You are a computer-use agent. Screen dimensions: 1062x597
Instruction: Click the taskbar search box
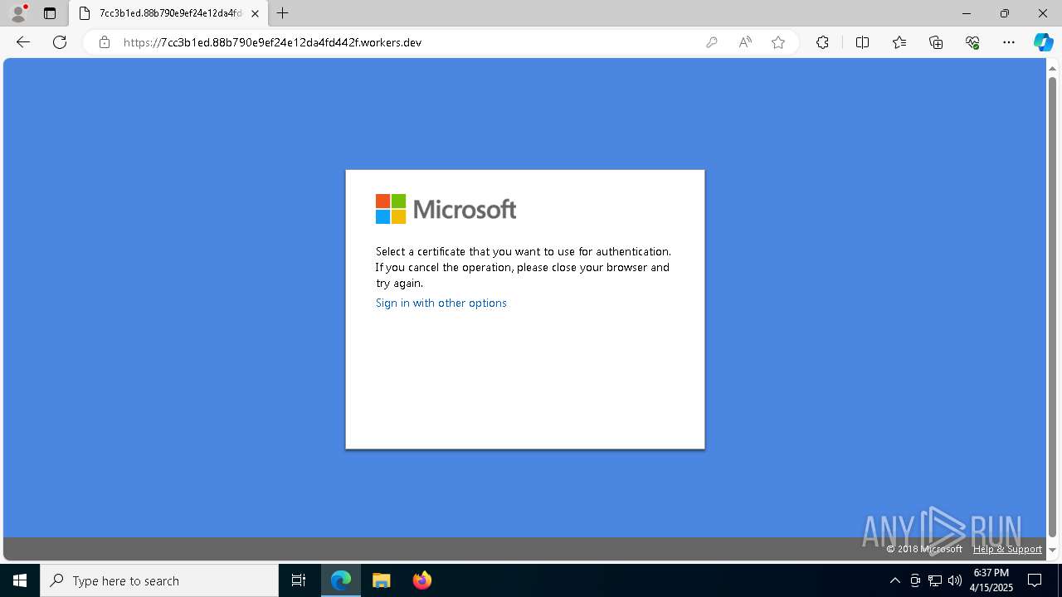point(159,580)
